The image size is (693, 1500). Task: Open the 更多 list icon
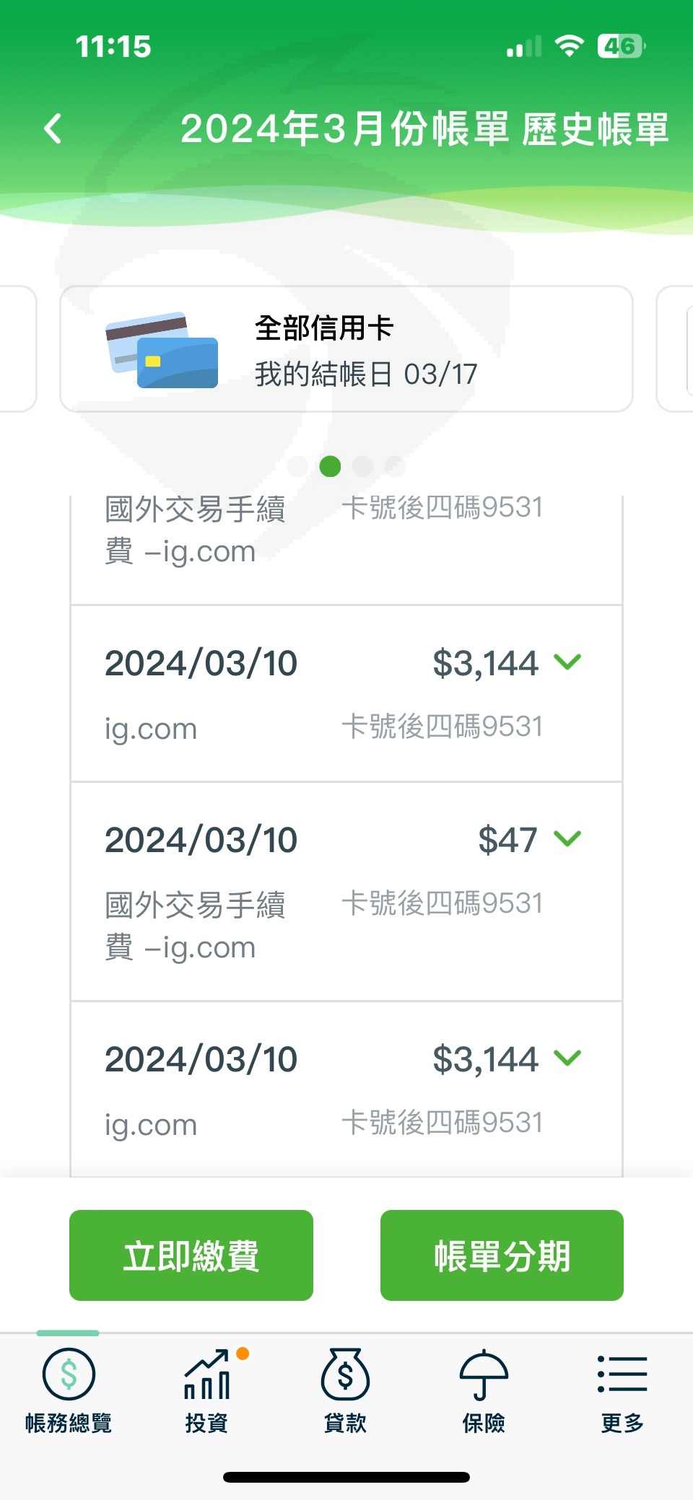[x=622, y=1374]
